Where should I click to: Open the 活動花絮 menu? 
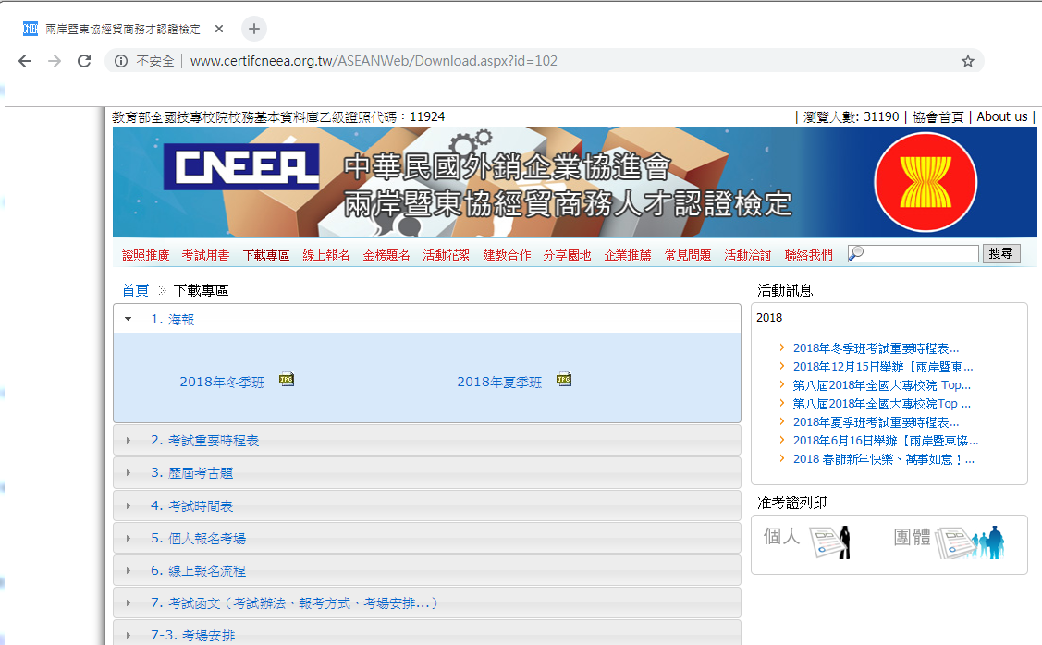446,255
